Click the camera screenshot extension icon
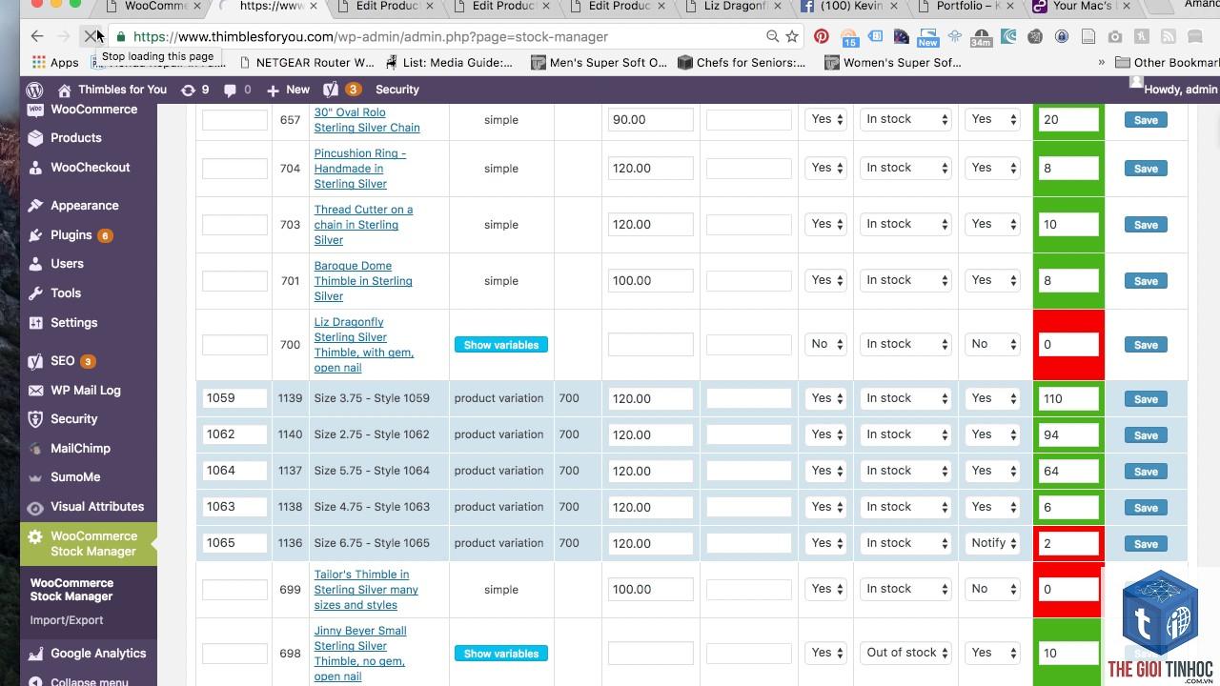This screenshot has width=1220, height=686. pyautogui.click(x=1115, y=37)
